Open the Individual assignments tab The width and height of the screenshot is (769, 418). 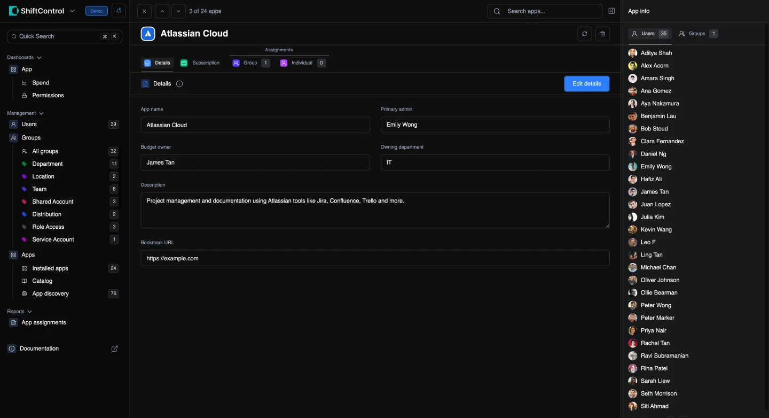(x=302, y=63)
